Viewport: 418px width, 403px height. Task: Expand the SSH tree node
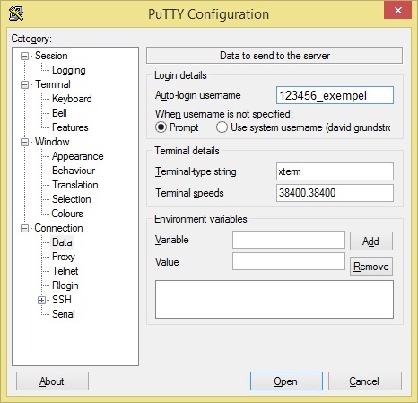(x=42, y=300)
